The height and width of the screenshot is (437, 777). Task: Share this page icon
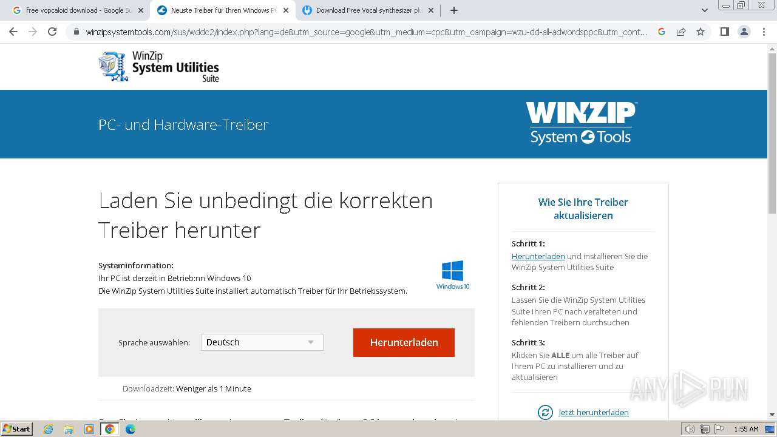pyautogui.click(x=681, y=32)
